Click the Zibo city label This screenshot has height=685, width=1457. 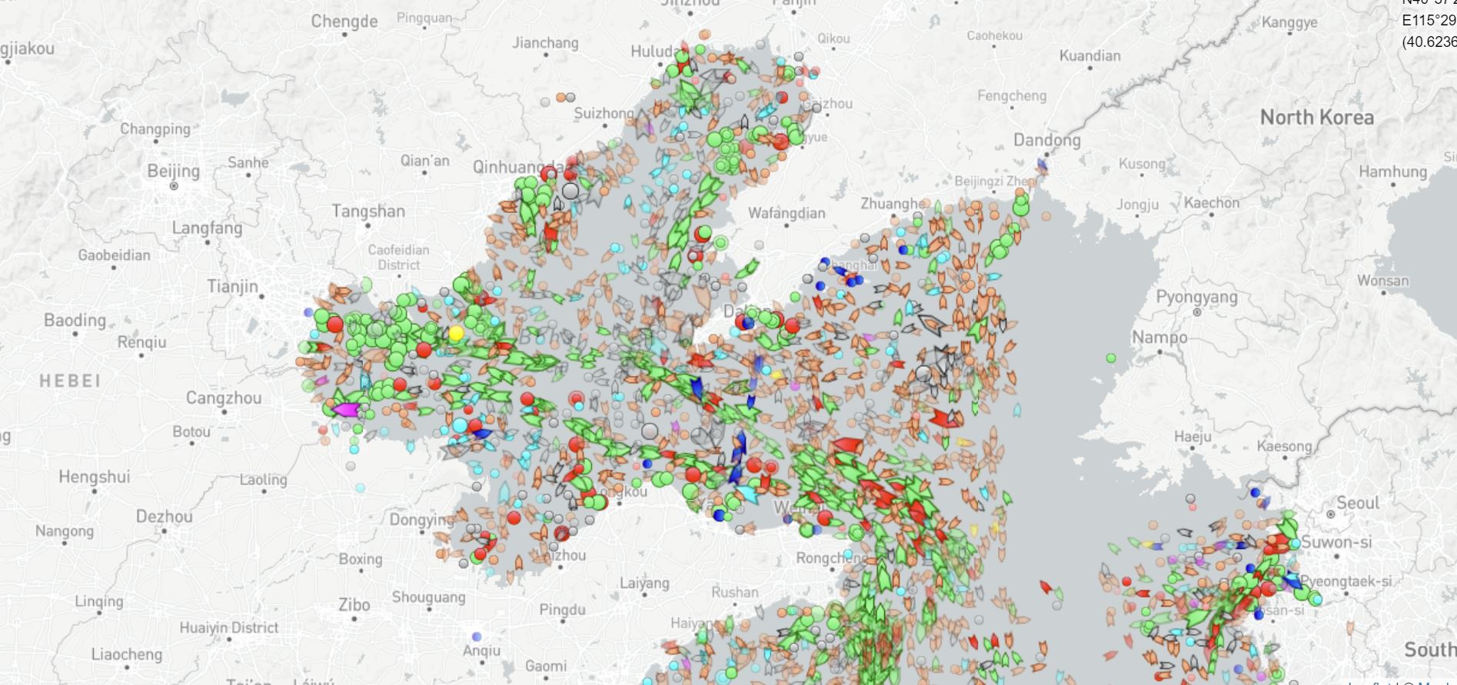click(354, 605)
